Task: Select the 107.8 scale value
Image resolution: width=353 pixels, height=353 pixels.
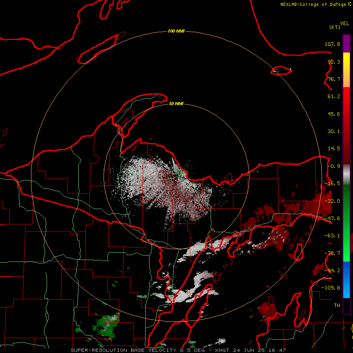Action: point(332,44)
